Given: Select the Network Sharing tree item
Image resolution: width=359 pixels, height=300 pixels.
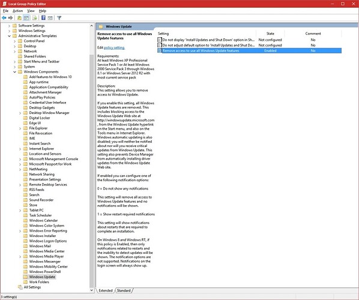Looking at the screenshot, I should click(41, 175).
